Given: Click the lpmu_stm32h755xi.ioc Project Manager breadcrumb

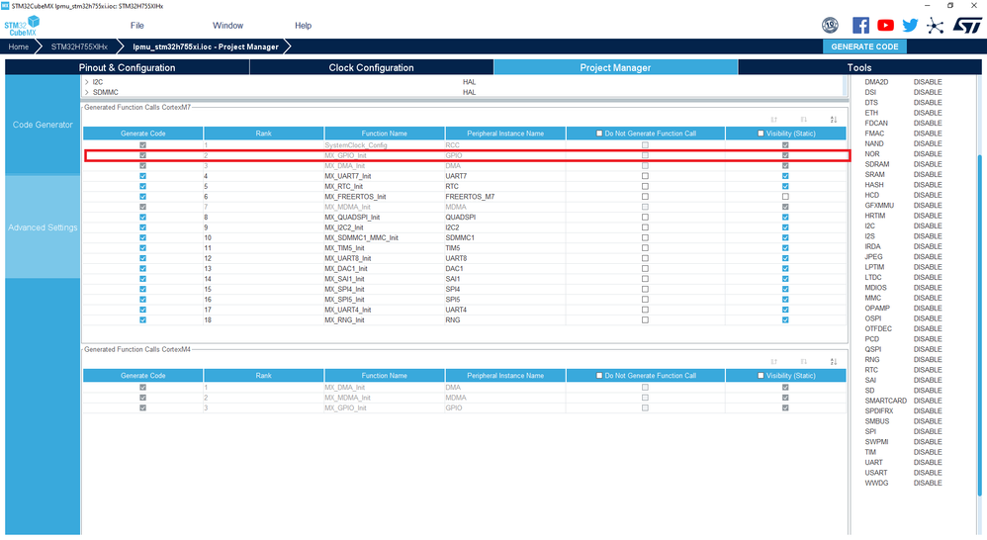Looking at the screenshot, I should (205, 46).
